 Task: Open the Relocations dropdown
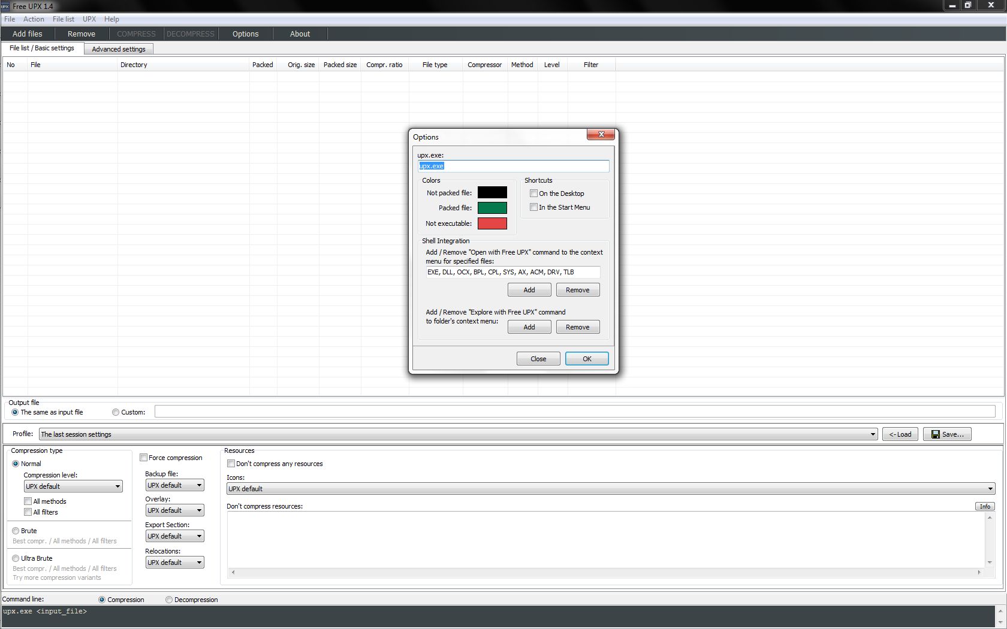pyautogui.click(x=175, y=563)
